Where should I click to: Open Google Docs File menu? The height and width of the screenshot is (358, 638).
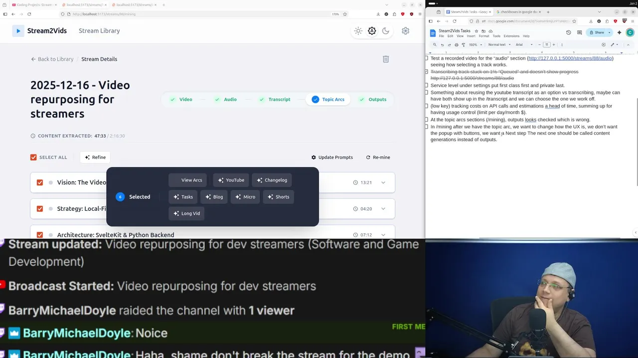pyautogui.click(x=442, y=36)
